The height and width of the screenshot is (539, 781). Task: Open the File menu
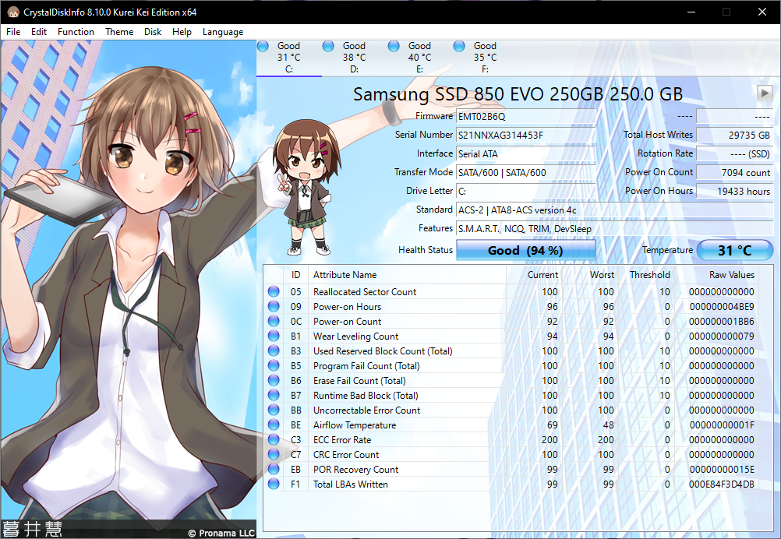(x=13, y=32)
